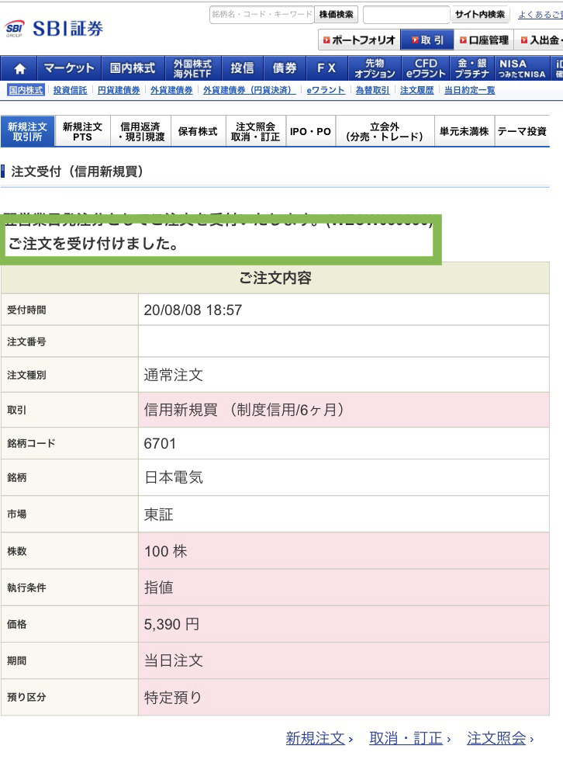Click the 注文履歴 link
The width and height of the screenshot is (563, 759).
(x=417, y=90)
